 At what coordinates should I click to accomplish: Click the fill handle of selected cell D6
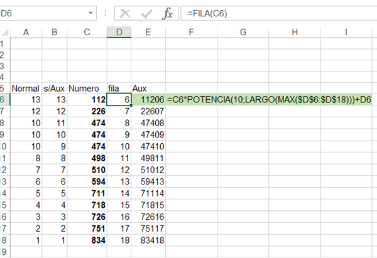[131, 105]
